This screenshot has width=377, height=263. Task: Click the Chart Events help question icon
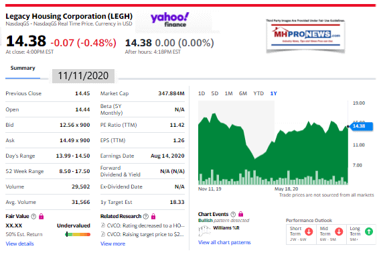pos(233,214)
